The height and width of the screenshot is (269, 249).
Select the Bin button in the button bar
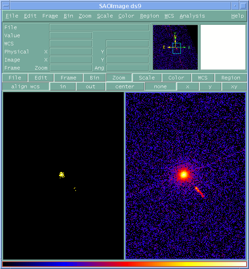pos(95,78)
